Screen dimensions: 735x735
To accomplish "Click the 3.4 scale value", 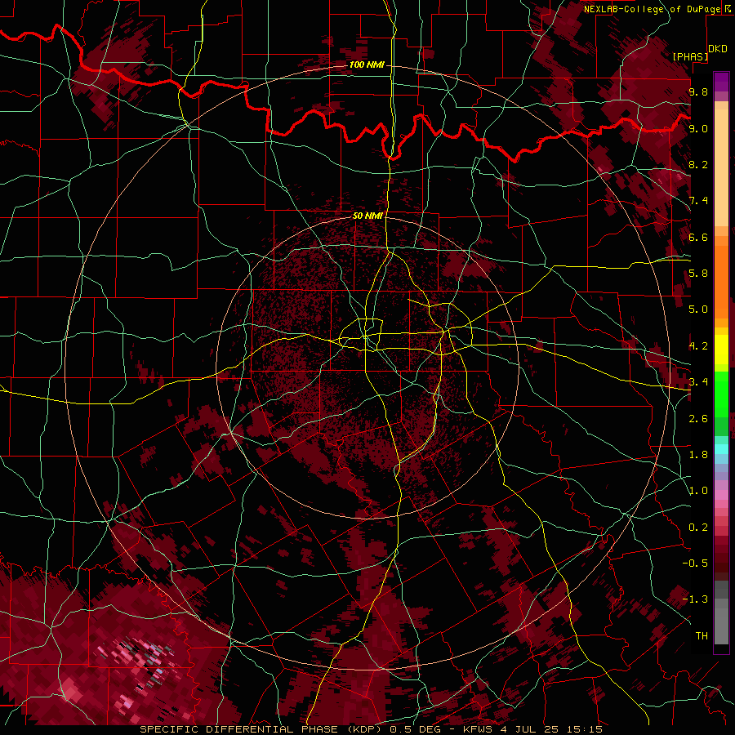I will (x=698, y=382).
